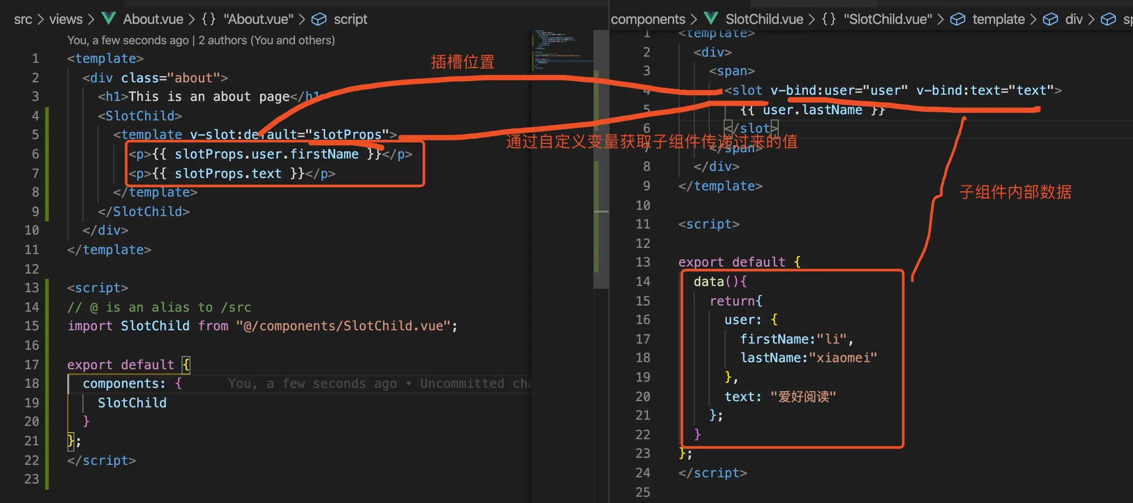Click line number 14 in SlotChild.vue gutter
Image resolution: width=1133 pixels, height=503 pixels.
tap(643, 281)
